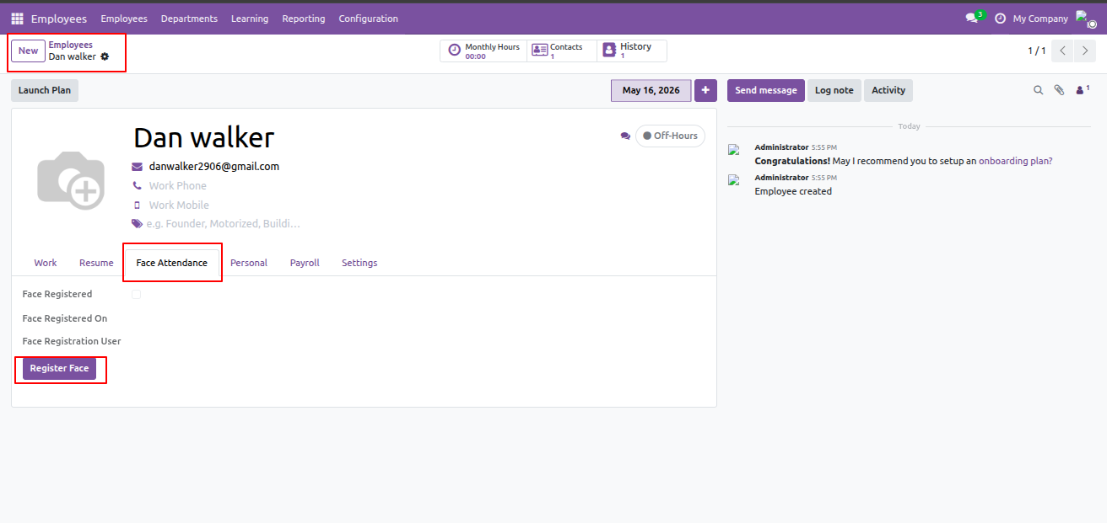Click the chat bubble icon near Off-Hours
Screen dimensions: 1107x523
click(625, 136)
